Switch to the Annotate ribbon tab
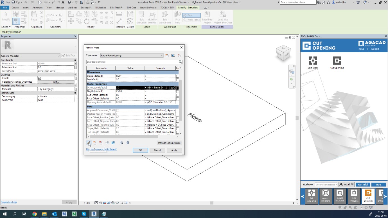This screenshot has height=218, width=388. click(x=37, y=8)
